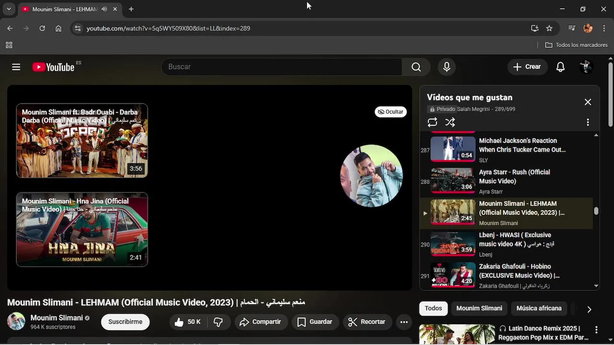This screenshot has height=345, width=614.
Task: Play the Darba Darba end-screen video
Action: [82, 140]
